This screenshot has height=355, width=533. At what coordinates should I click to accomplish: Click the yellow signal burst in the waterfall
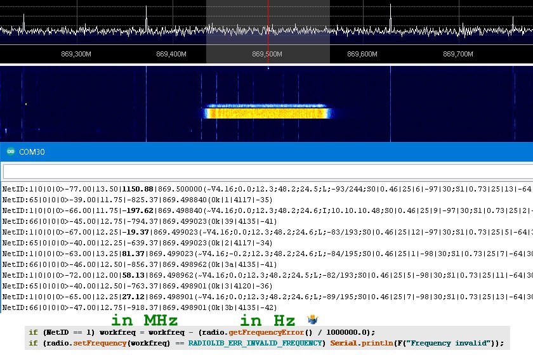click(x=266, y=113)
